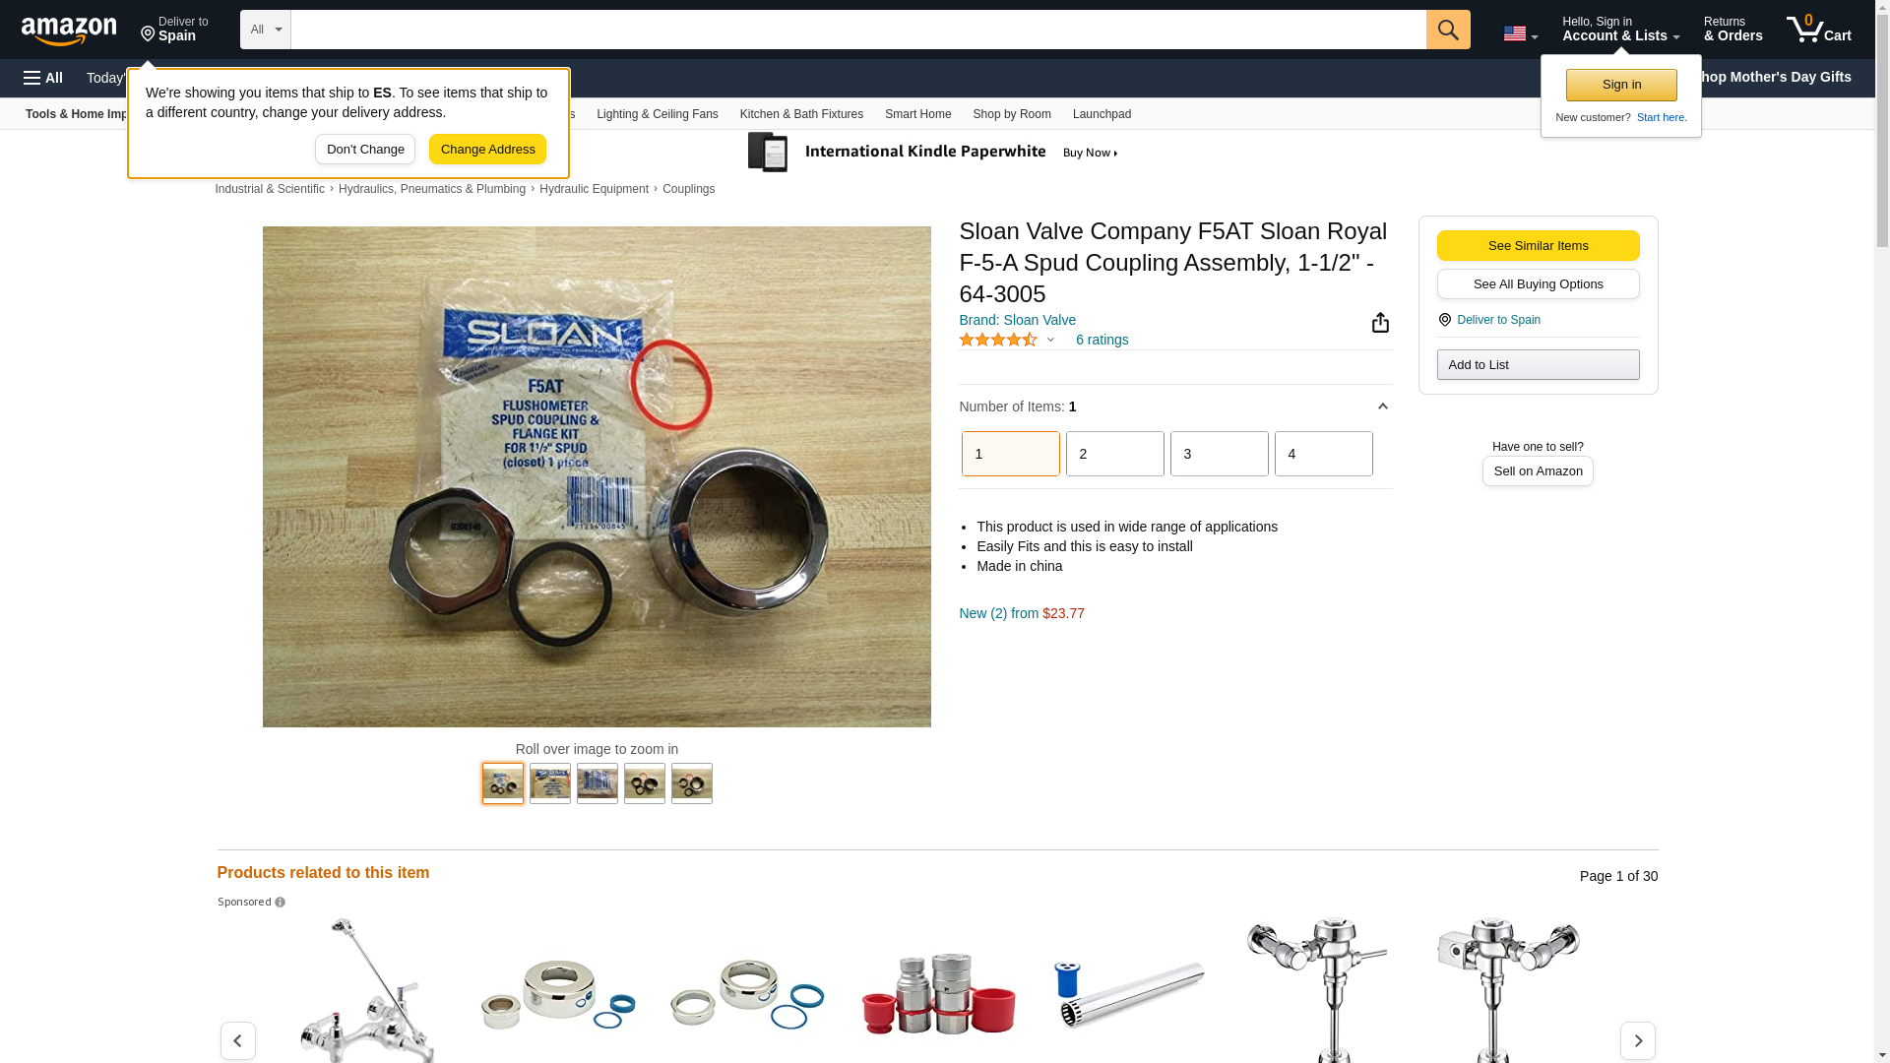This screenshot has height=1063, width=1890.
Task: Click the See Similar Items button
Action: coord(1538,246)
